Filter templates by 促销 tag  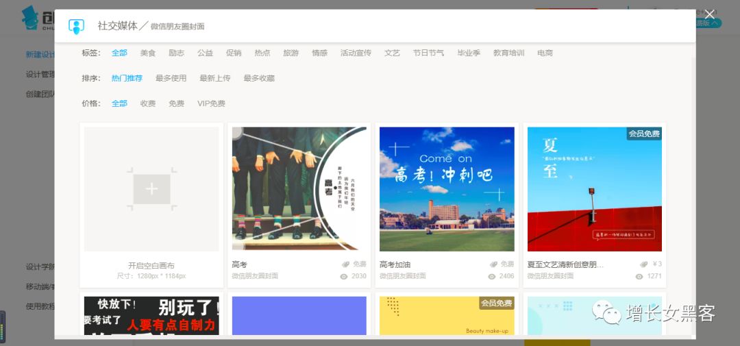coord(234,53)
